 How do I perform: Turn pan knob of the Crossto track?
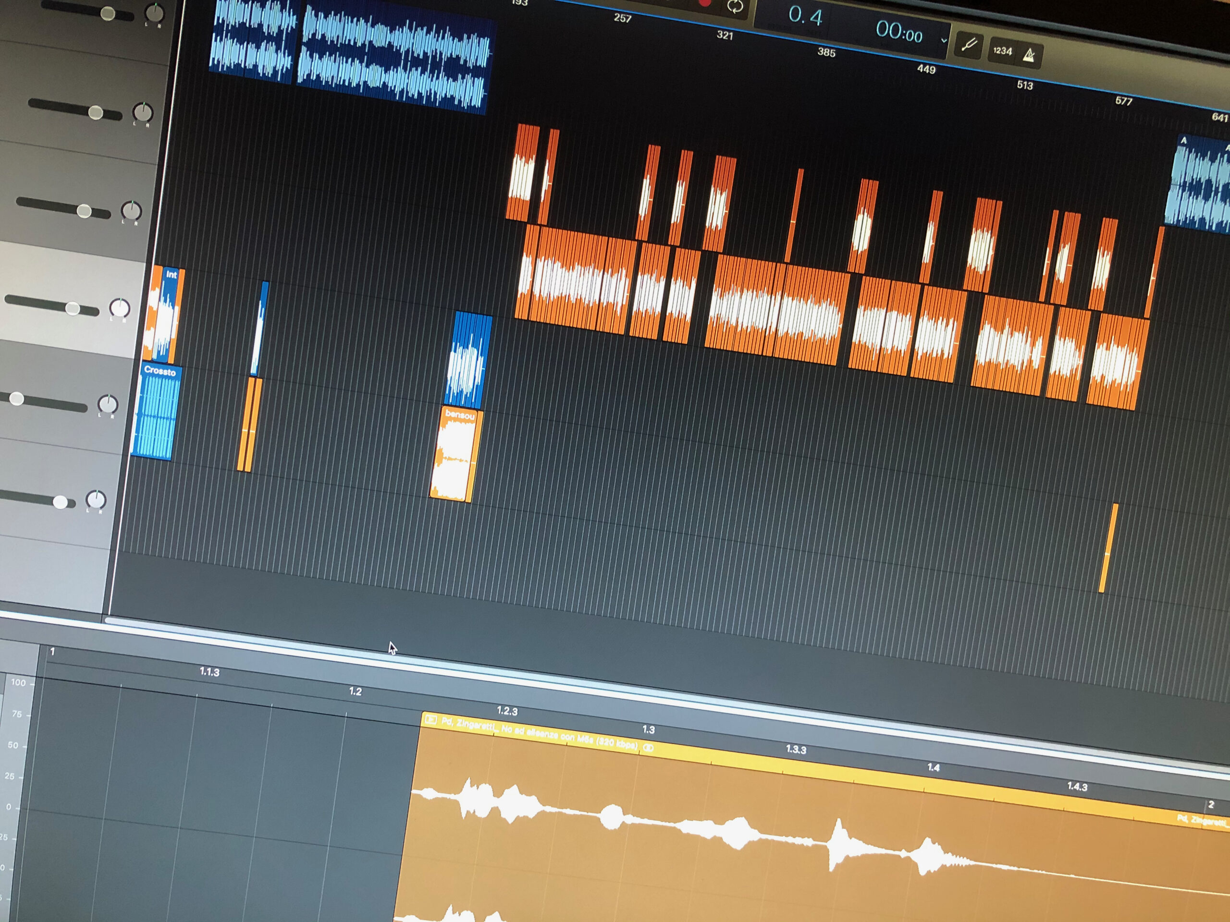pyautogui.click(x=108, y=405)
